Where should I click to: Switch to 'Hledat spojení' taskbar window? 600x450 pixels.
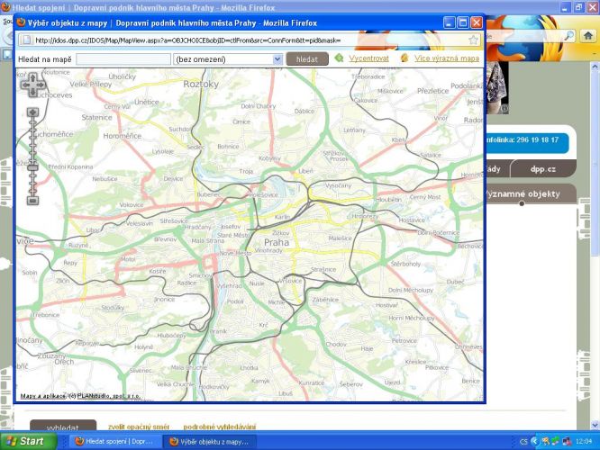pyautogui.click(x=114, y=442)
